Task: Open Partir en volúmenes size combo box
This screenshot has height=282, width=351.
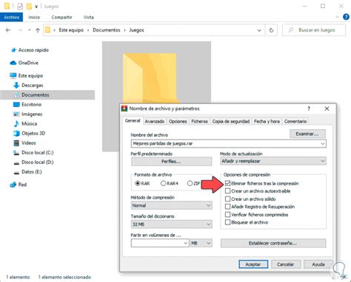Action: click(160, 243)
